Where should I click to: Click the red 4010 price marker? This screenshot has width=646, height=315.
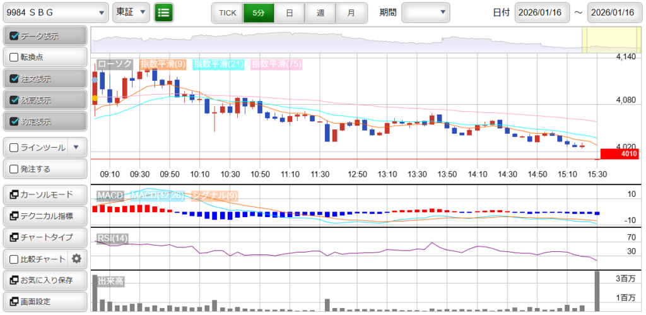point(620,153)
